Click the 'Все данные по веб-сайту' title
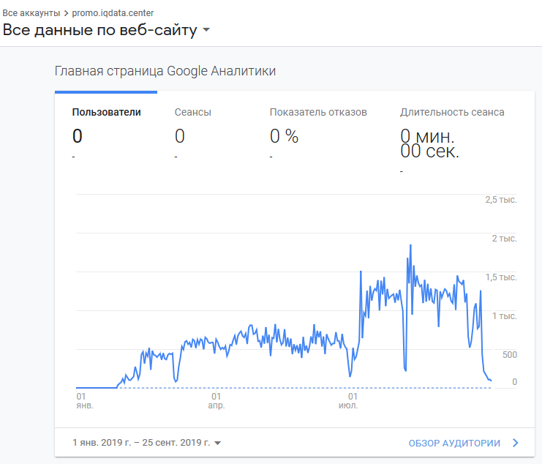The image size is (542, 464). pos(100,30)
